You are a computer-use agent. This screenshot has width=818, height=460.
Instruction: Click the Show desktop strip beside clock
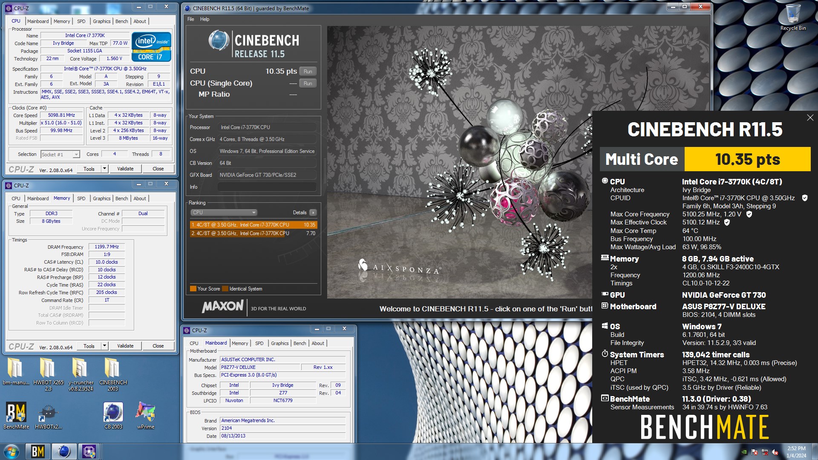pyautogui.click(x=815, y=451)
